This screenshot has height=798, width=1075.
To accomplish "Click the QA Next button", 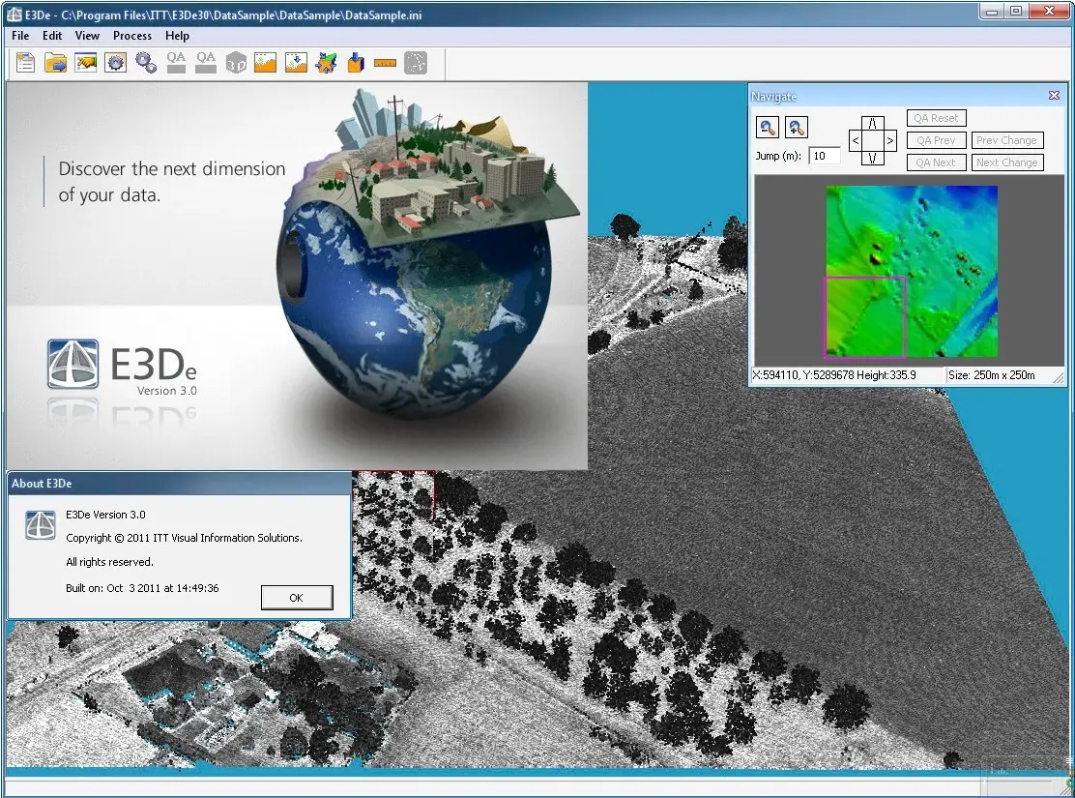I will tap(936, 163).
